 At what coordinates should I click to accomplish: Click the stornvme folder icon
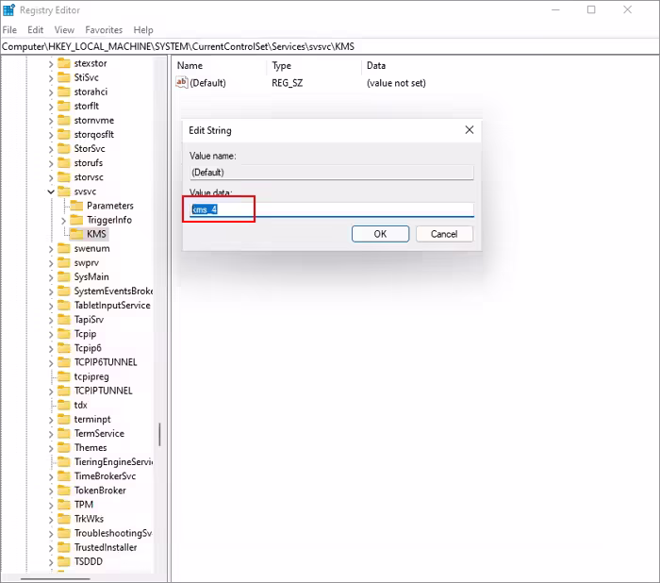coord(63,121)
